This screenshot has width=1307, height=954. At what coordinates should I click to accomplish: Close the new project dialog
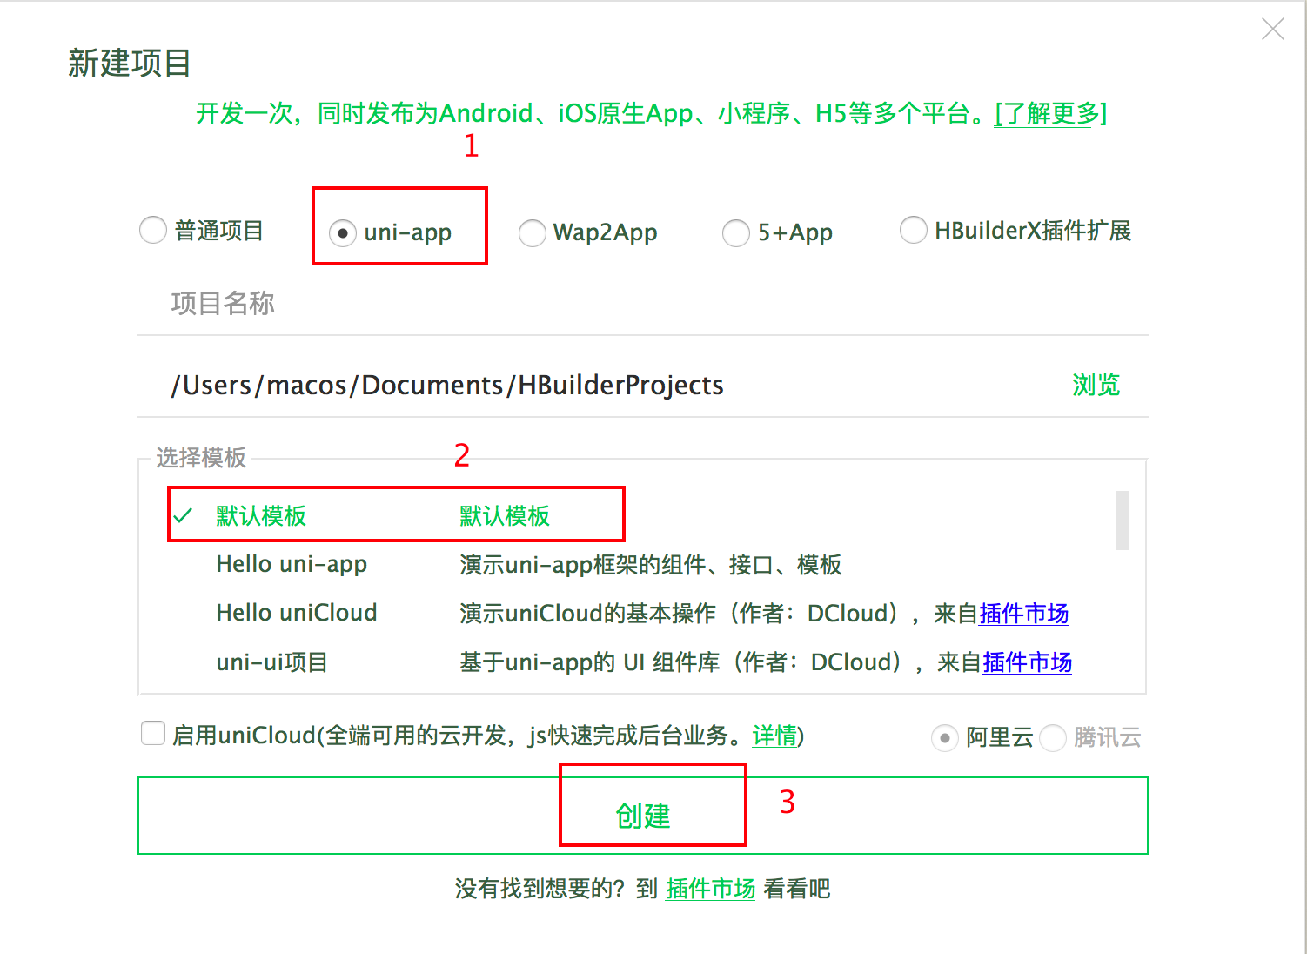coord(1272,30)
